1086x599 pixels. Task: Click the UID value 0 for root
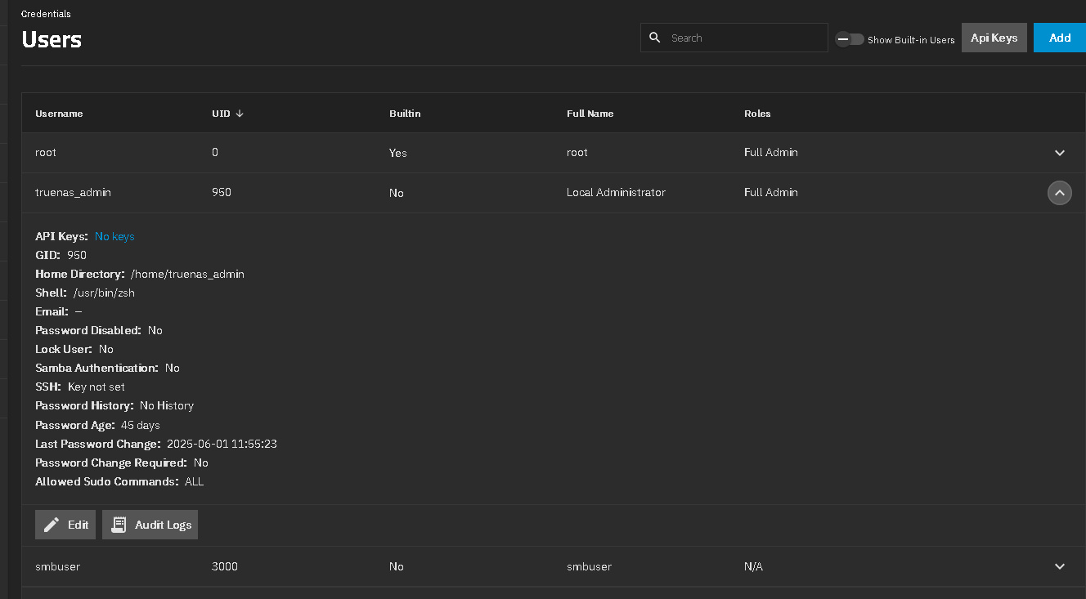click(215, 152)
